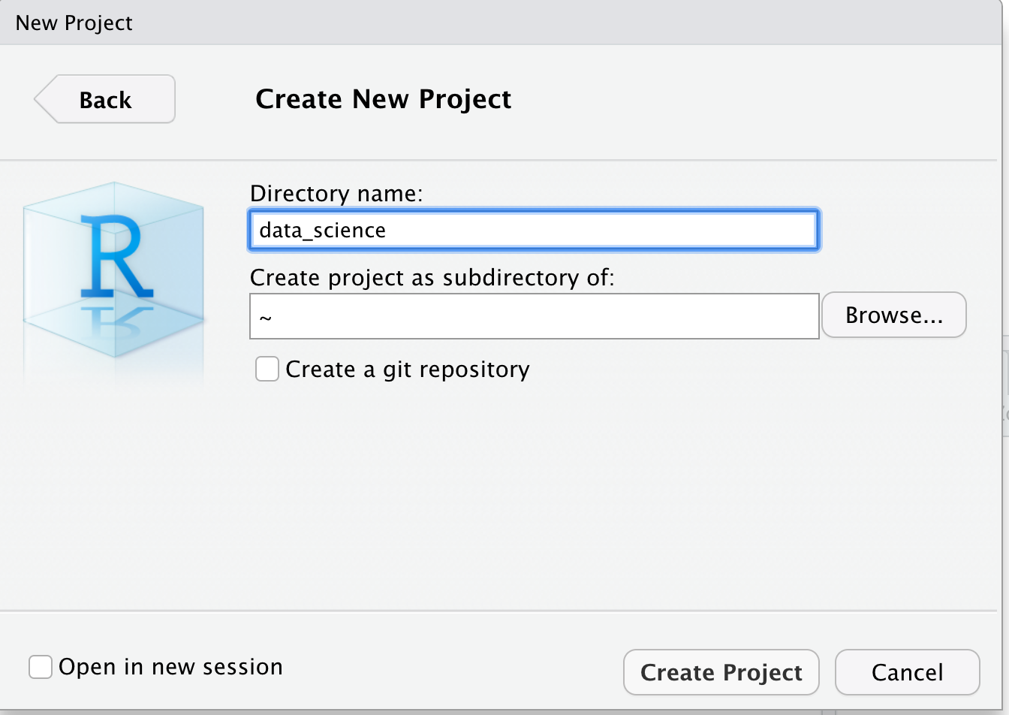Enable Create a git repository checkbox
The image size is (1009, 715).
[267, 370]
